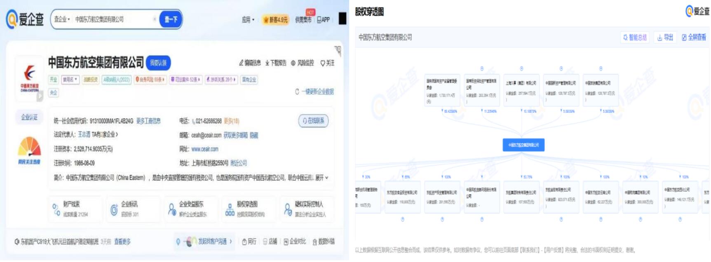Select the central 中国东方航空集团 node
This screenshot has height=262, width=711.
(523, 145)
